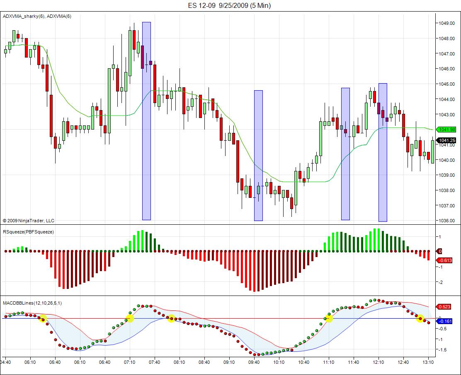Select the ADXVMA_sharky(6) indicator label

[24, 17]
